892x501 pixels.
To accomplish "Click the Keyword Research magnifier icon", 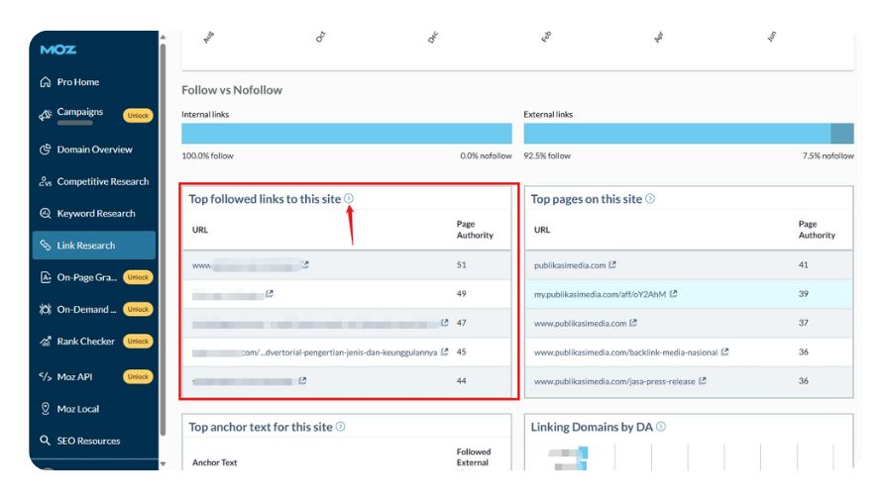I will tap(46, 214).
